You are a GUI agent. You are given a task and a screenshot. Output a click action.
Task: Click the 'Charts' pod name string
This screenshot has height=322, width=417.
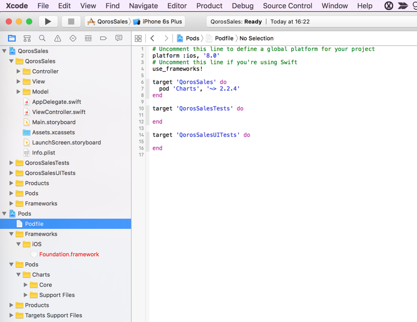point(187,88)
